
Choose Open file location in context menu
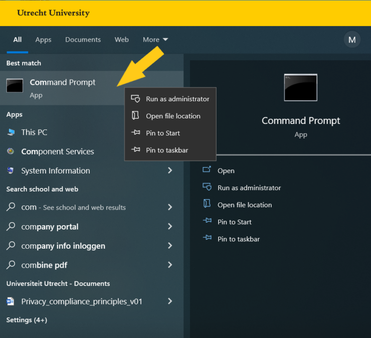click(x=170, y=116)
